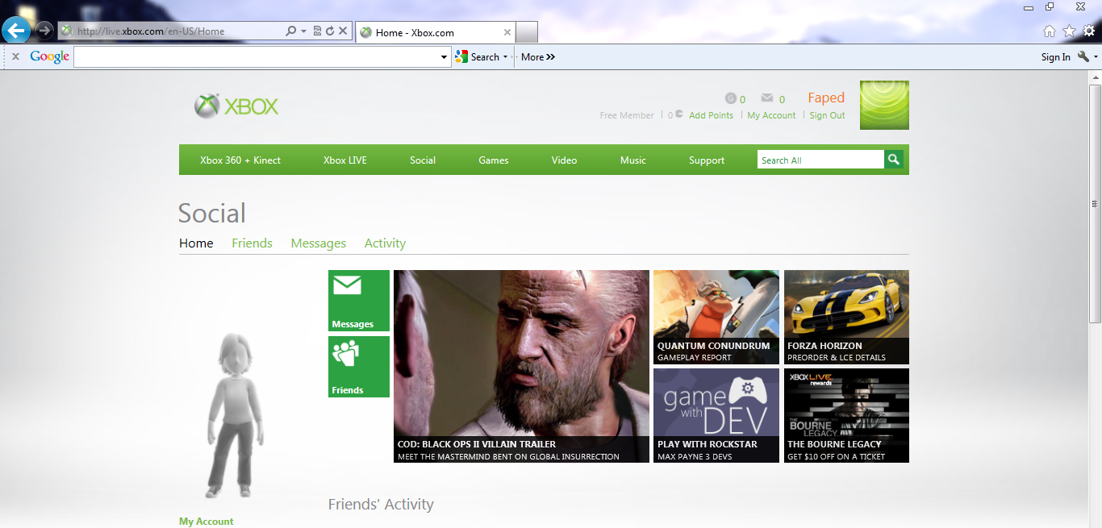
Task: Open the green Friends people tile
Action: (359, 367)
